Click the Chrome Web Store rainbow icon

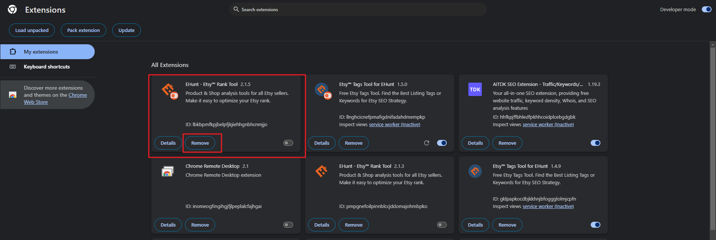pyautogui.click(x=13, y=95)
